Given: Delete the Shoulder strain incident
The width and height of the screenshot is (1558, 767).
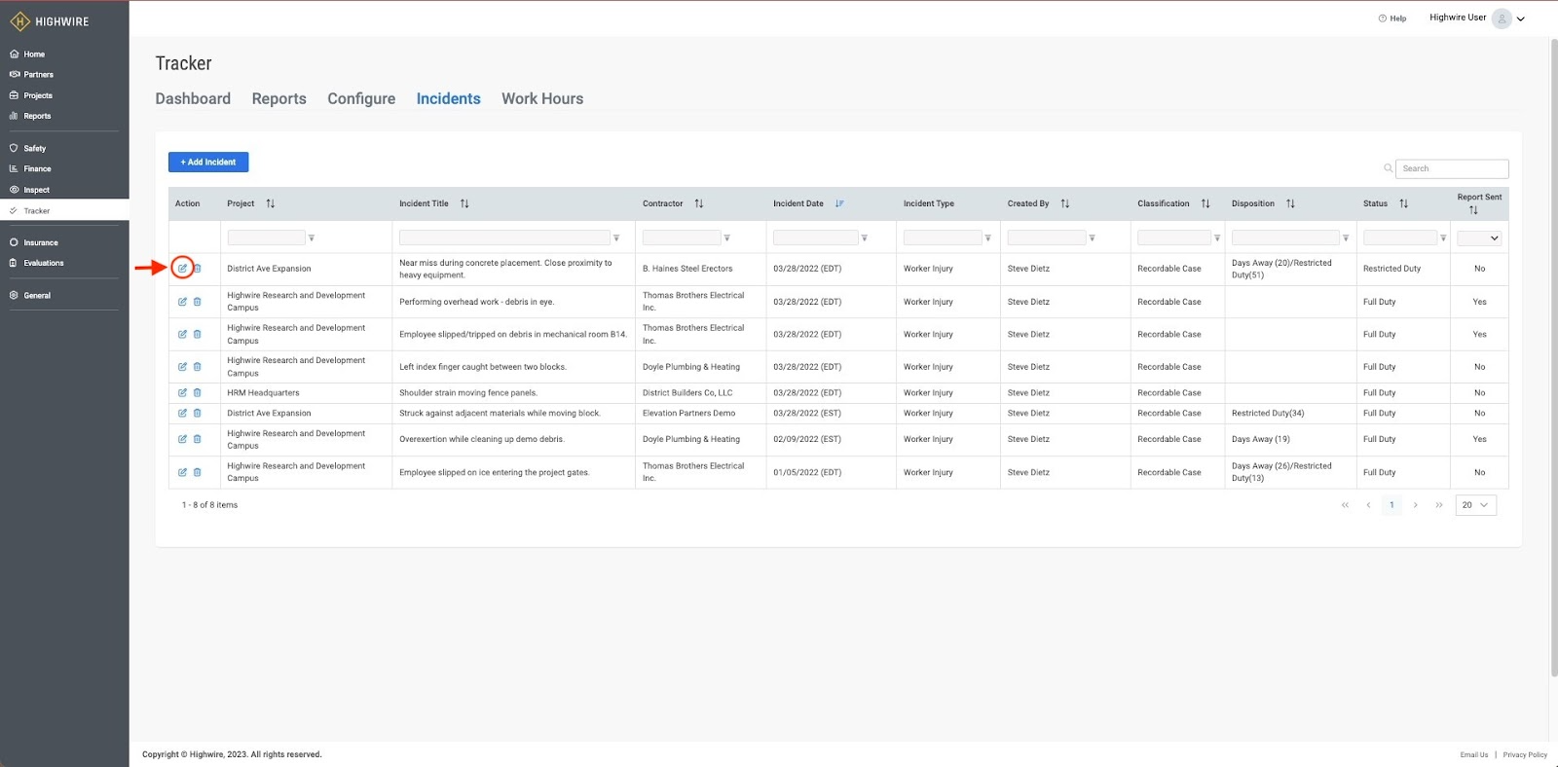Looking at the screenshot, I should click(197, 393).
